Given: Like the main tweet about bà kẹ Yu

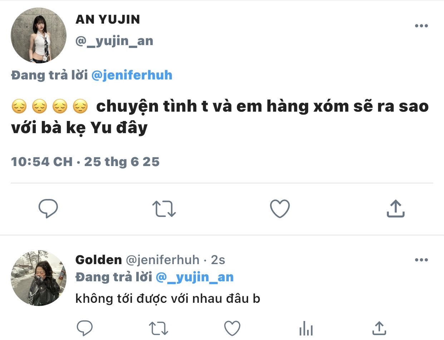Looking at the screenshot, I should pos(280,209).
